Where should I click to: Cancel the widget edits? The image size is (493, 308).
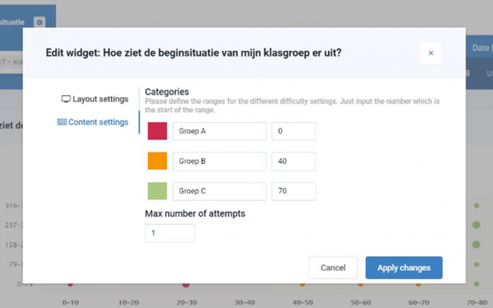pos(333,268)
